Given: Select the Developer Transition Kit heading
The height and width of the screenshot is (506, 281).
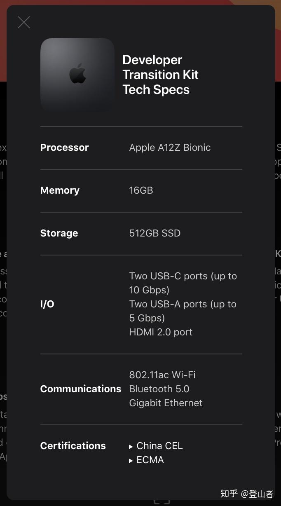Looking at the screenshot, I should 160,75.
